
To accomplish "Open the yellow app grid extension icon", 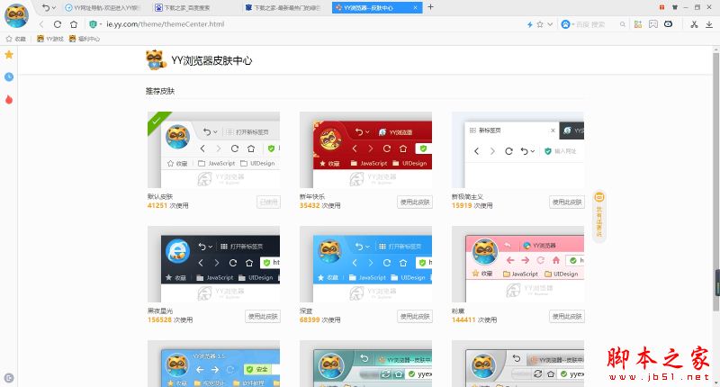I will pyautogui.click(x=638, y=24).
